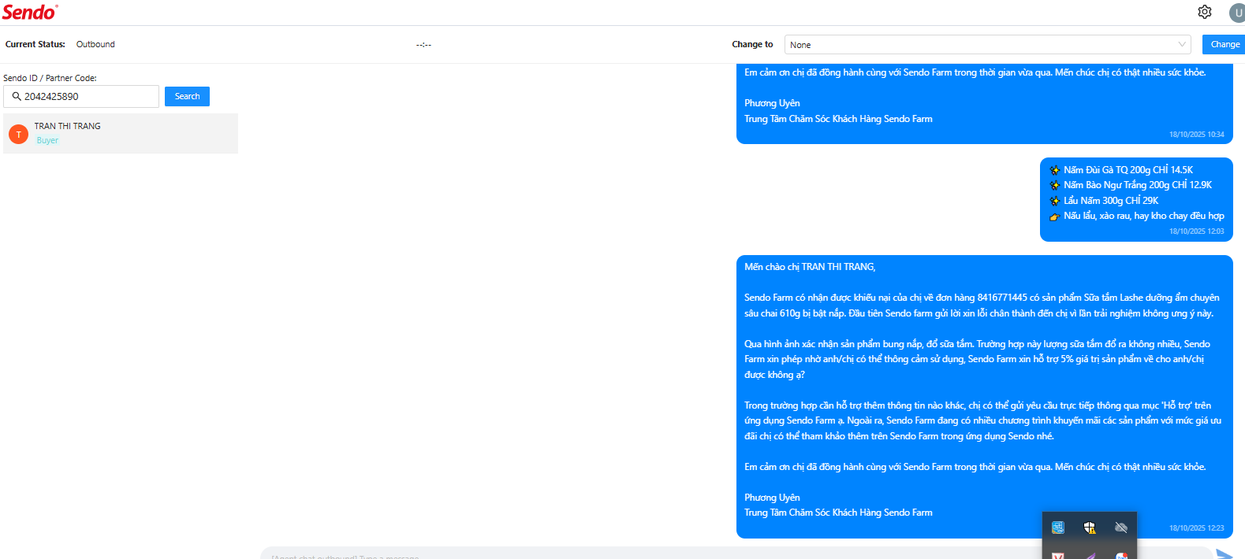
Task: Open Zalo tray icon
Action: [1121, 556]
